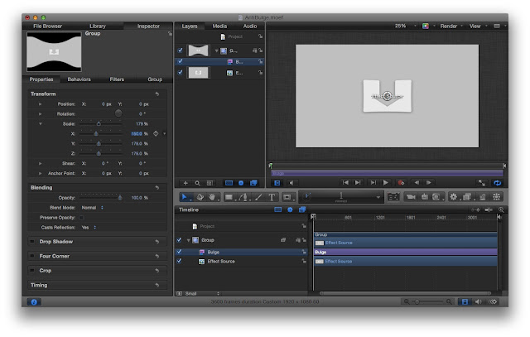Uncheck Effect Source row in Timeline

(179, 261)
